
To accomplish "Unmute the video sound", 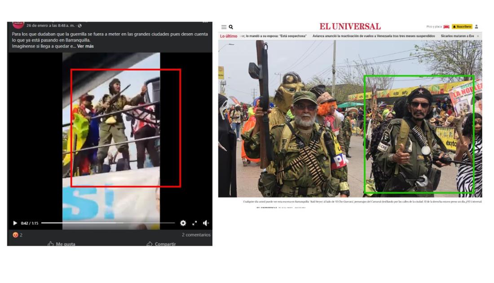I will (206, 223).
